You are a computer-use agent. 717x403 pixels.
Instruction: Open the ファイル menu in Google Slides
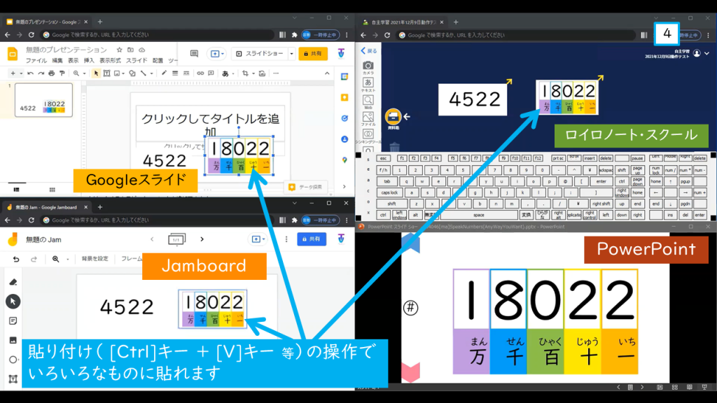tap(36, 60)
